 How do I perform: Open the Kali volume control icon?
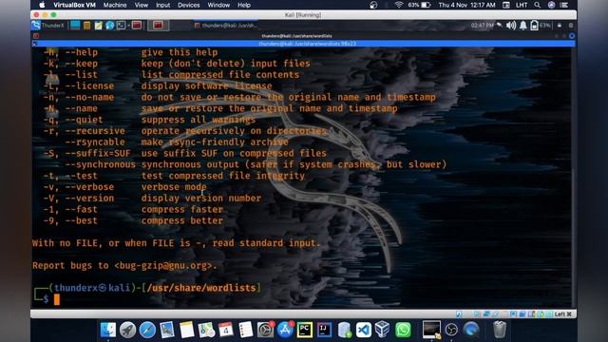click(x=511, y=26)
